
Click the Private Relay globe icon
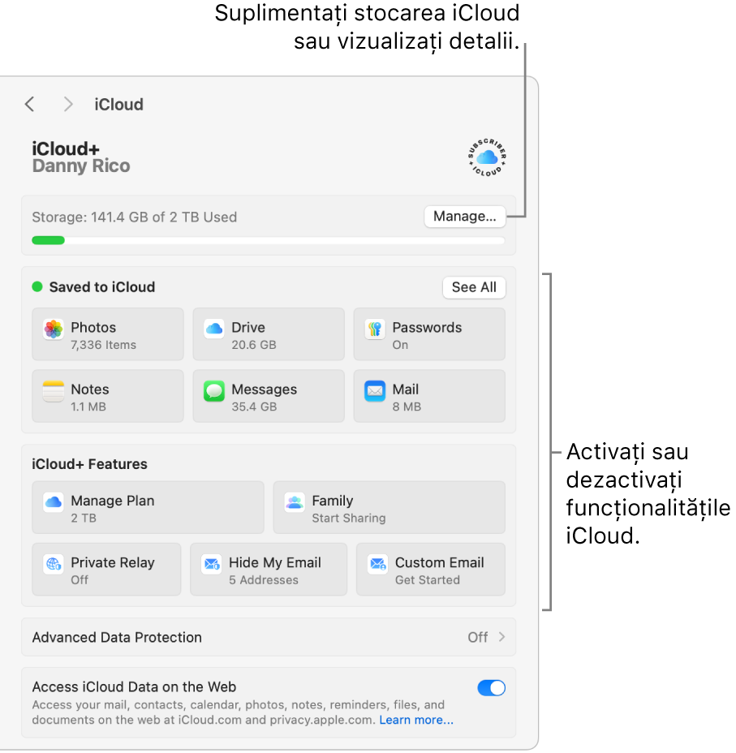click(x=54, y=564)
